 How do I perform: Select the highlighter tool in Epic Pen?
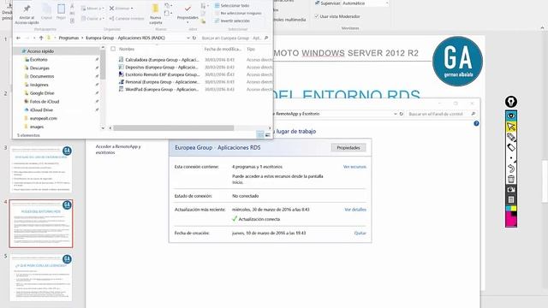point(511,147)
